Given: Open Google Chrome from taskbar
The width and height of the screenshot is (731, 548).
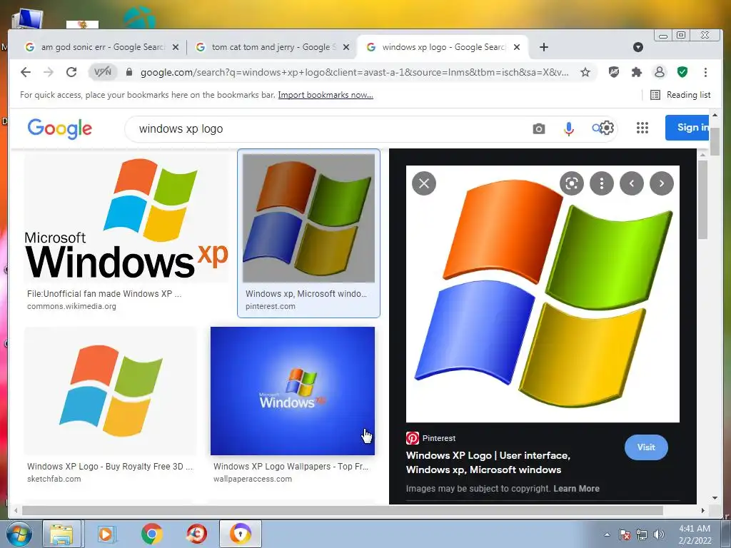Looking at the screenshot, I should coord(151,534).
